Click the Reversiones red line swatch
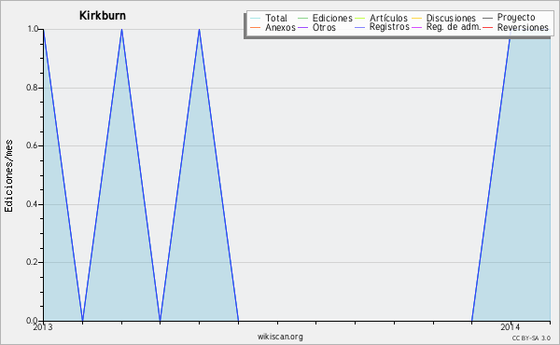 coord(487,27)
